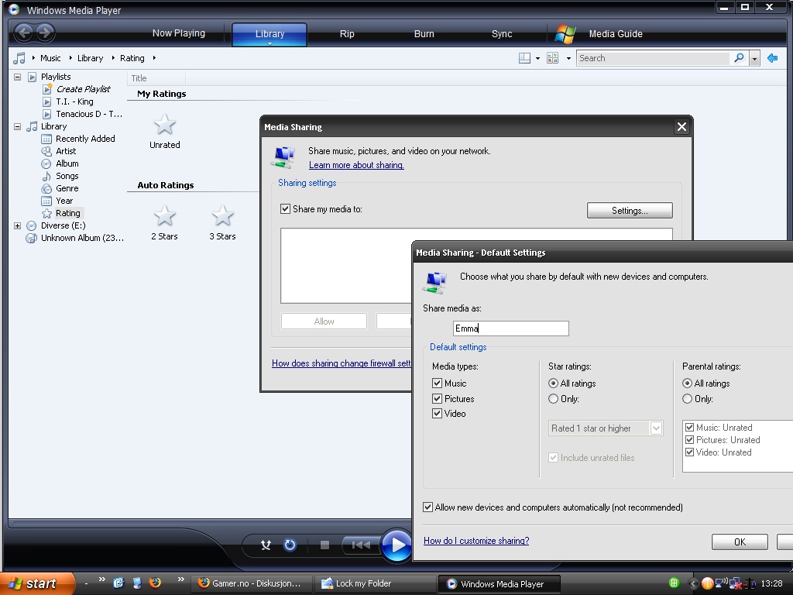Switch to the Burn tab
The image size is (793, 595).
click(x=424, y=34)
